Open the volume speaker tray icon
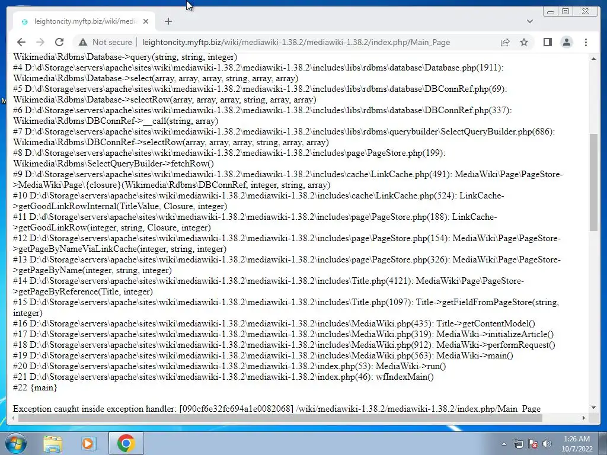Viewport: 607px width, 455px height. click(x=547, y=444)
